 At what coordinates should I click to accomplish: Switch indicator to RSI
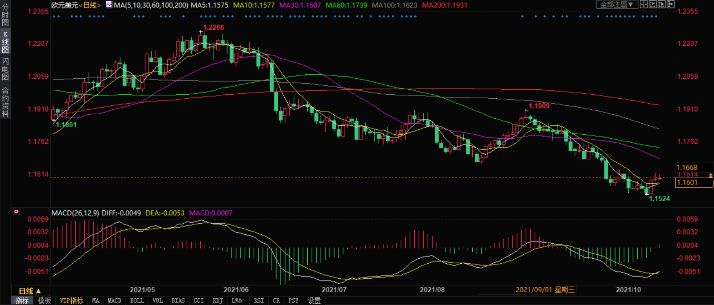coord(259,301)
